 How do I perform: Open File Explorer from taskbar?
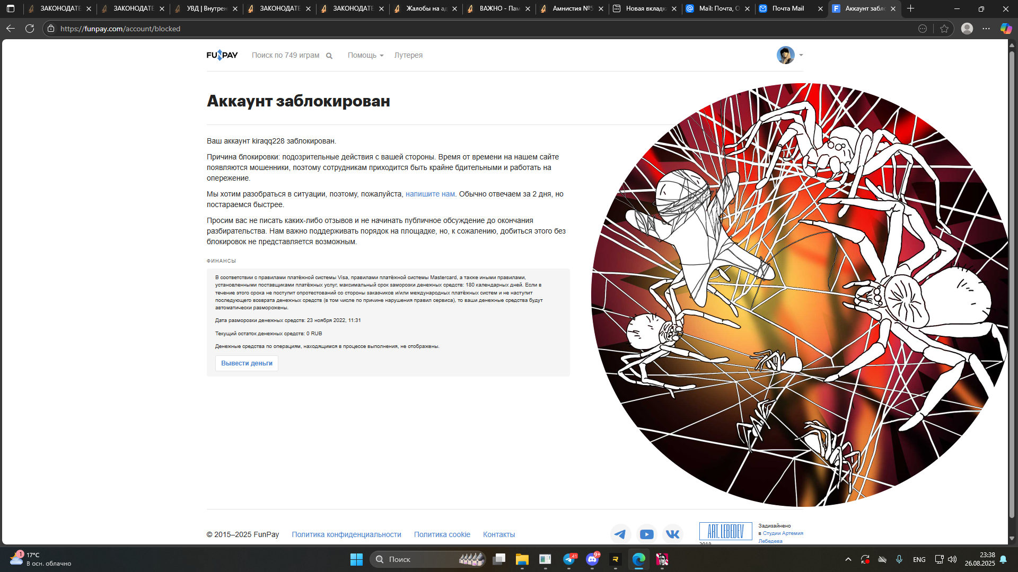point(522,559)
